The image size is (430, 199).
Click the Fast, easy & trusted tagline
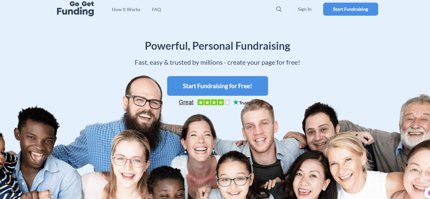[217, 62]
